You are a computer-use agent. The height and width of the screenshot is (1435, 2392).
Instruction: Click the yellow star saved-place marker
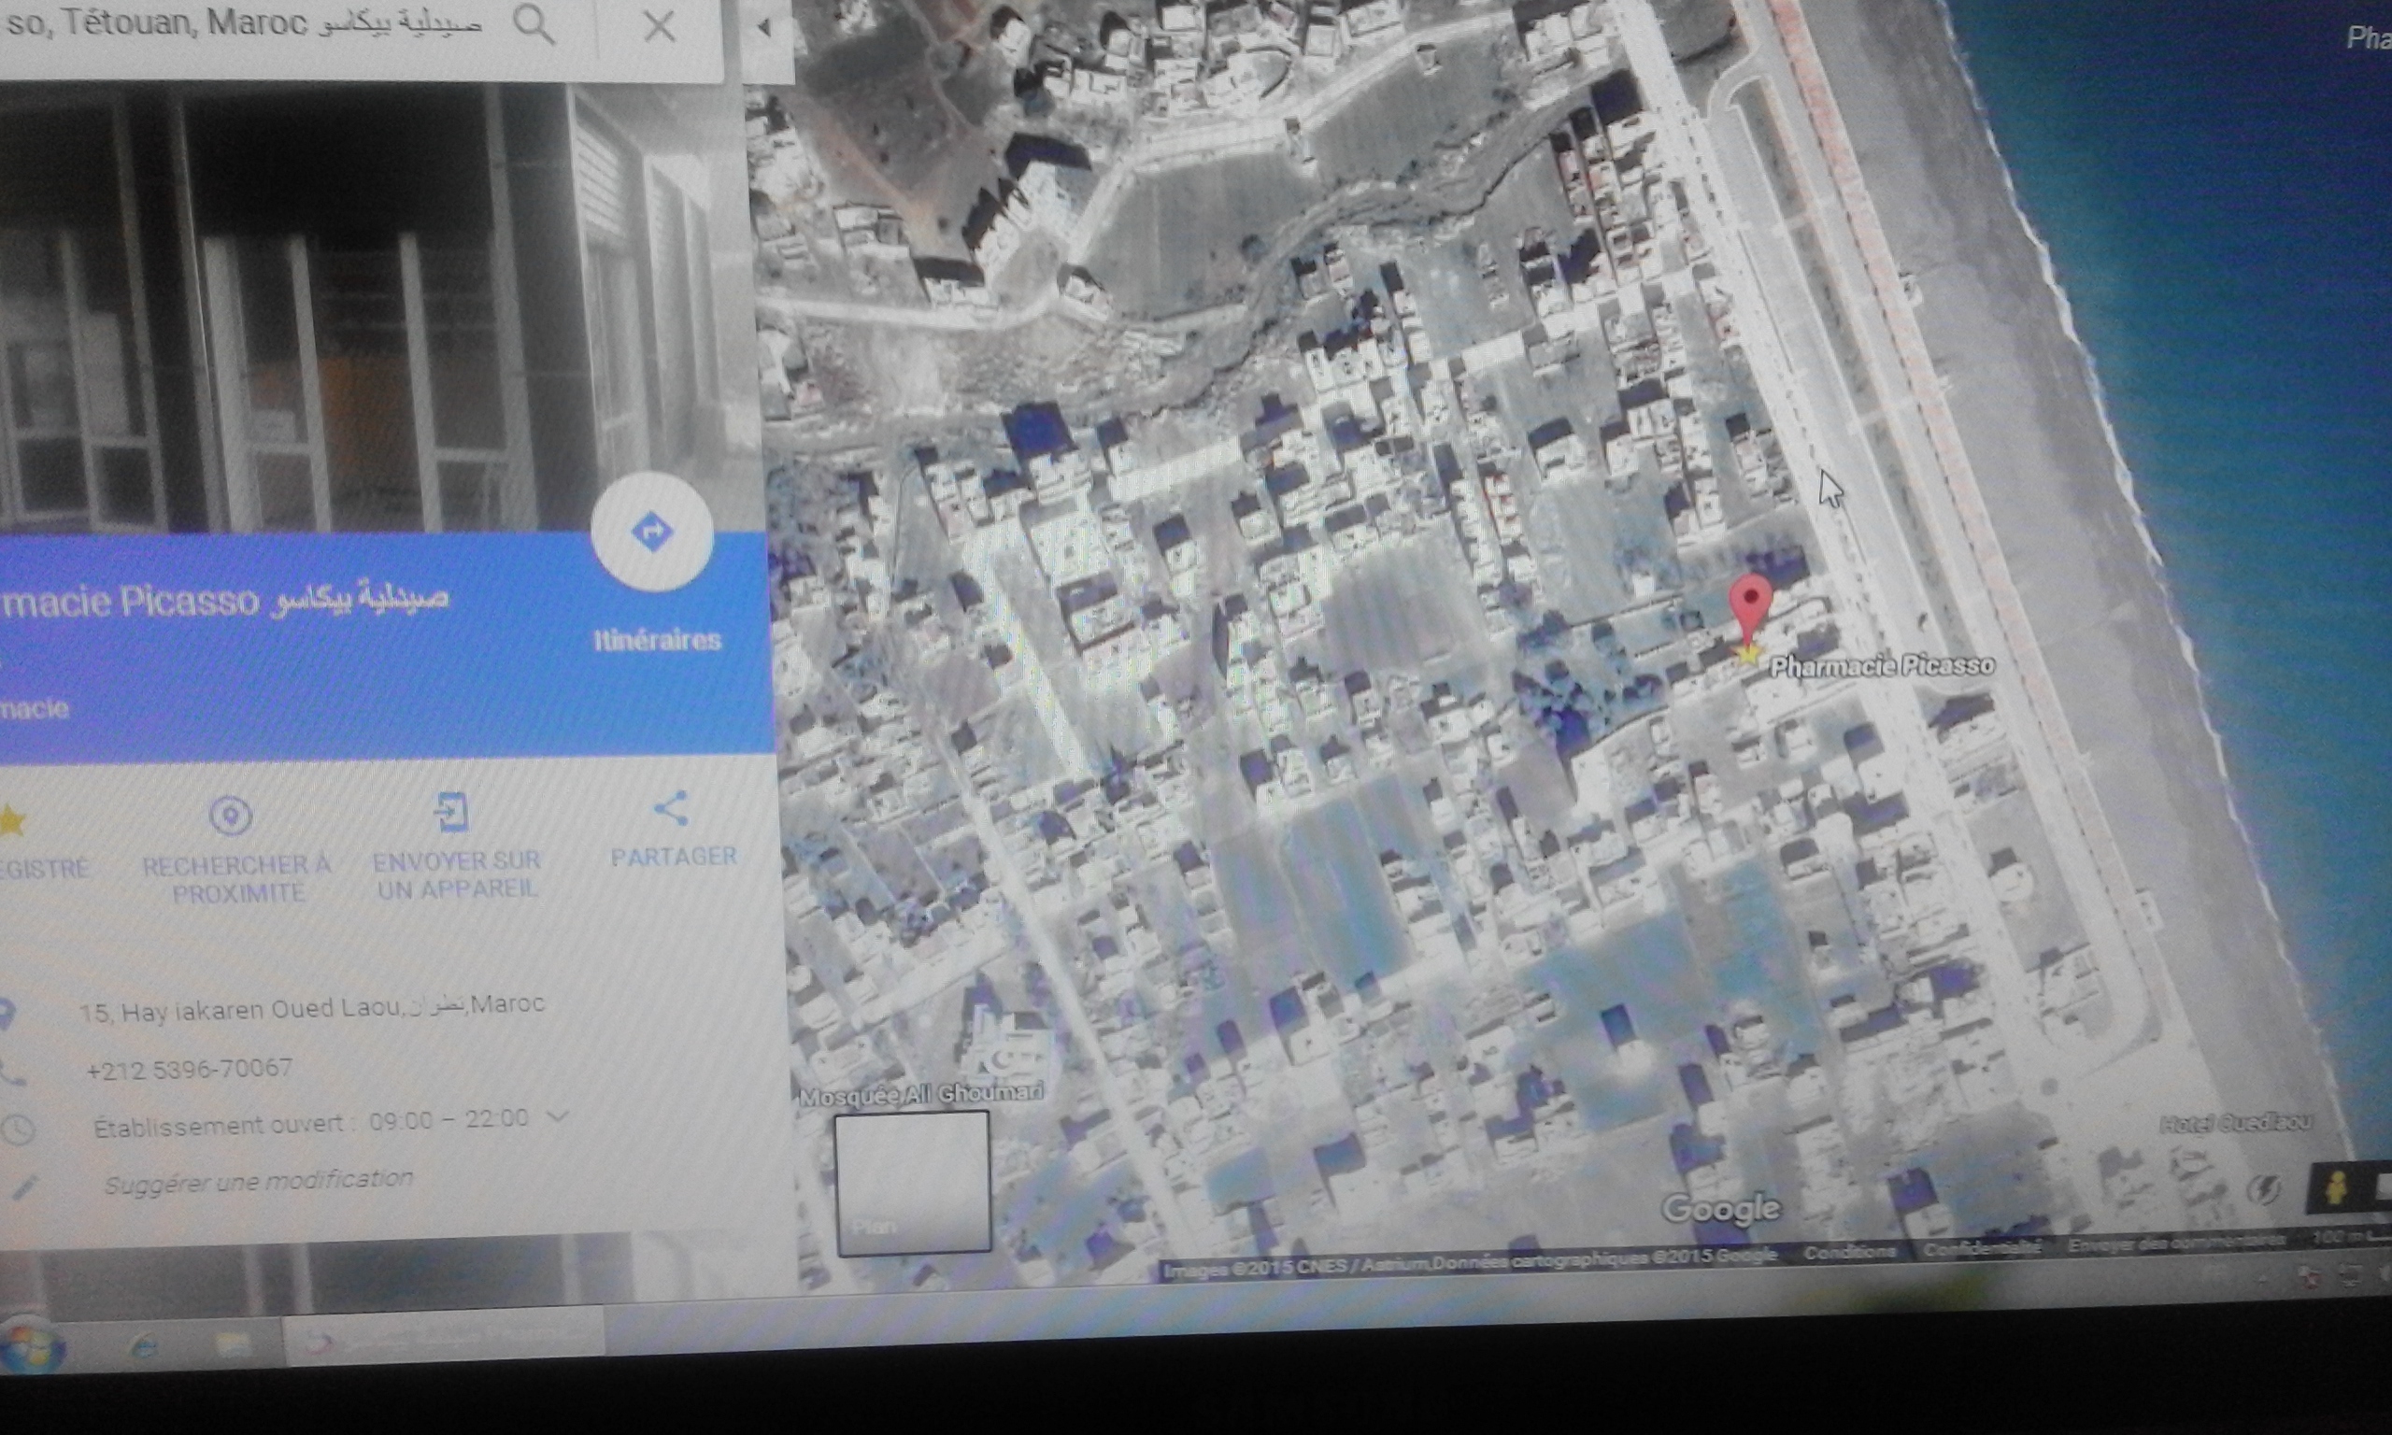tap(1747, 654)
